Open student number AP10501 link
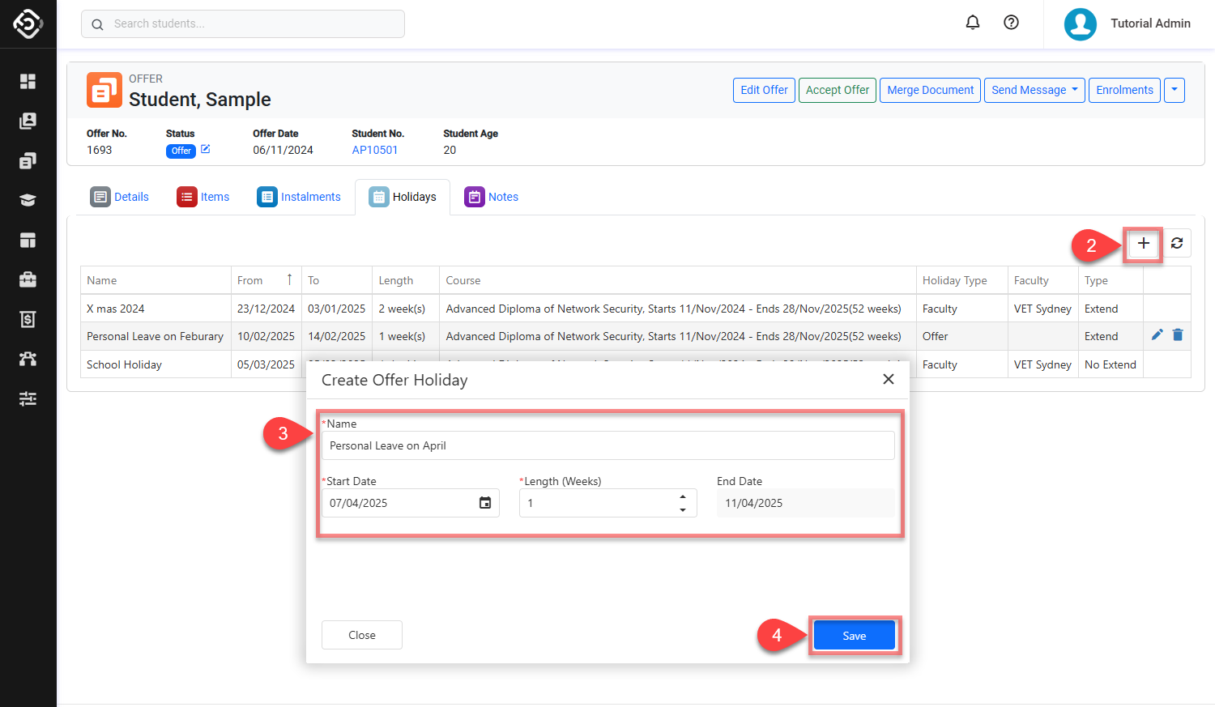The width and height of the screenshot is (1215, 707). pos(374,150)
